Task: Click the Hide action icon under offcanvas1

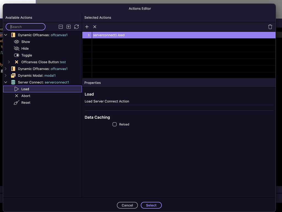Action: click(17, 48)
